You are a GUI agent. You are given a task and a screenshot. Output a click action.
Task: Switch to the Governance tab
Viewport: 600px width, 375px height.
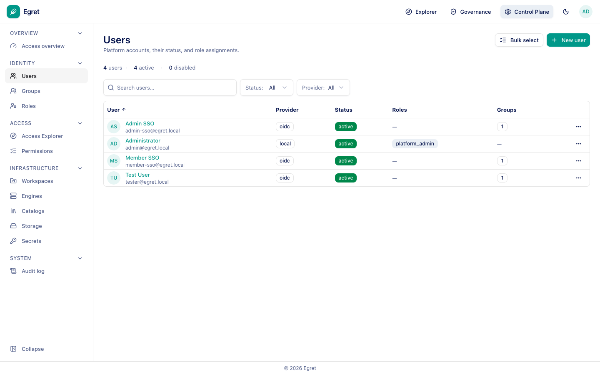(470, 12)
